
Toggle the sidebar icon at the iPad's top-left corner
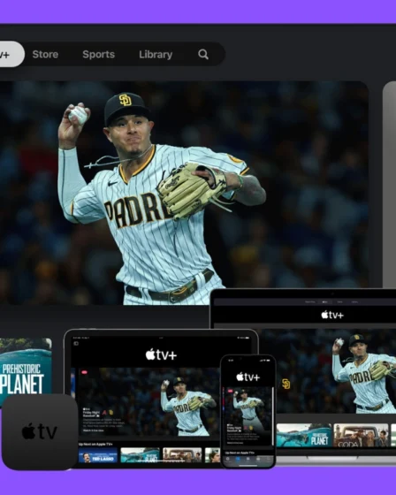(x=76, y=343)
